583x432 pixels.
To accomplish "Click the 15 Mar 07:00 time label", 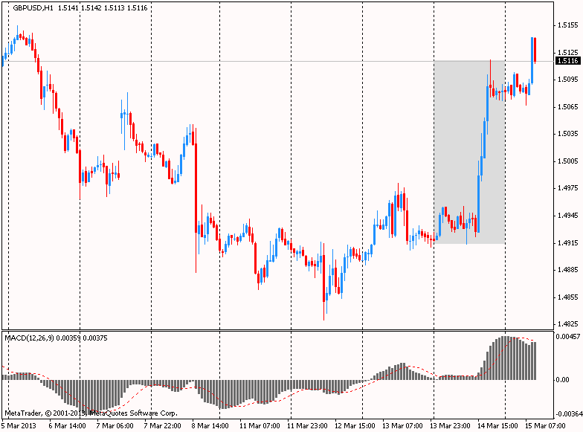I will 545,425.
